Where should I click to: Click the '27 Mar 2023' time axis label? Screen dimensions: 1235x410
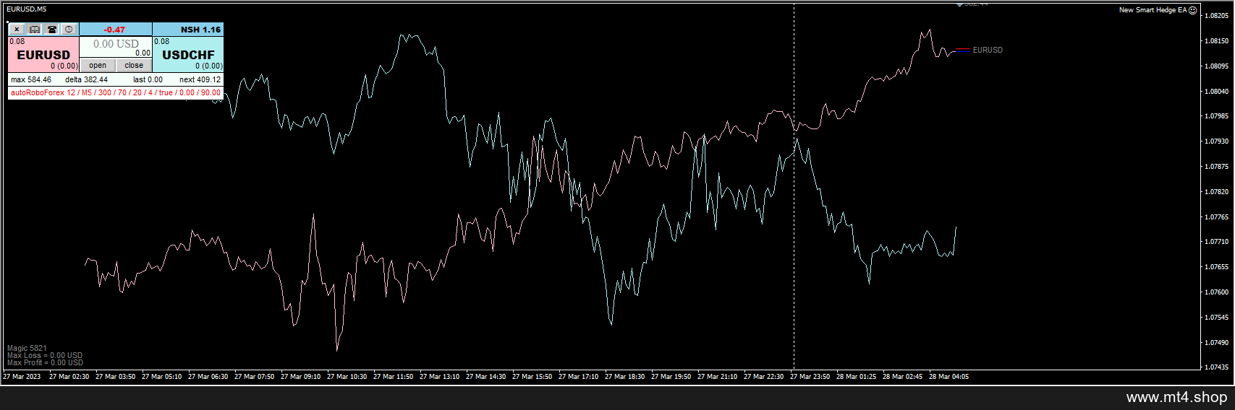click(x=22, y=376)
